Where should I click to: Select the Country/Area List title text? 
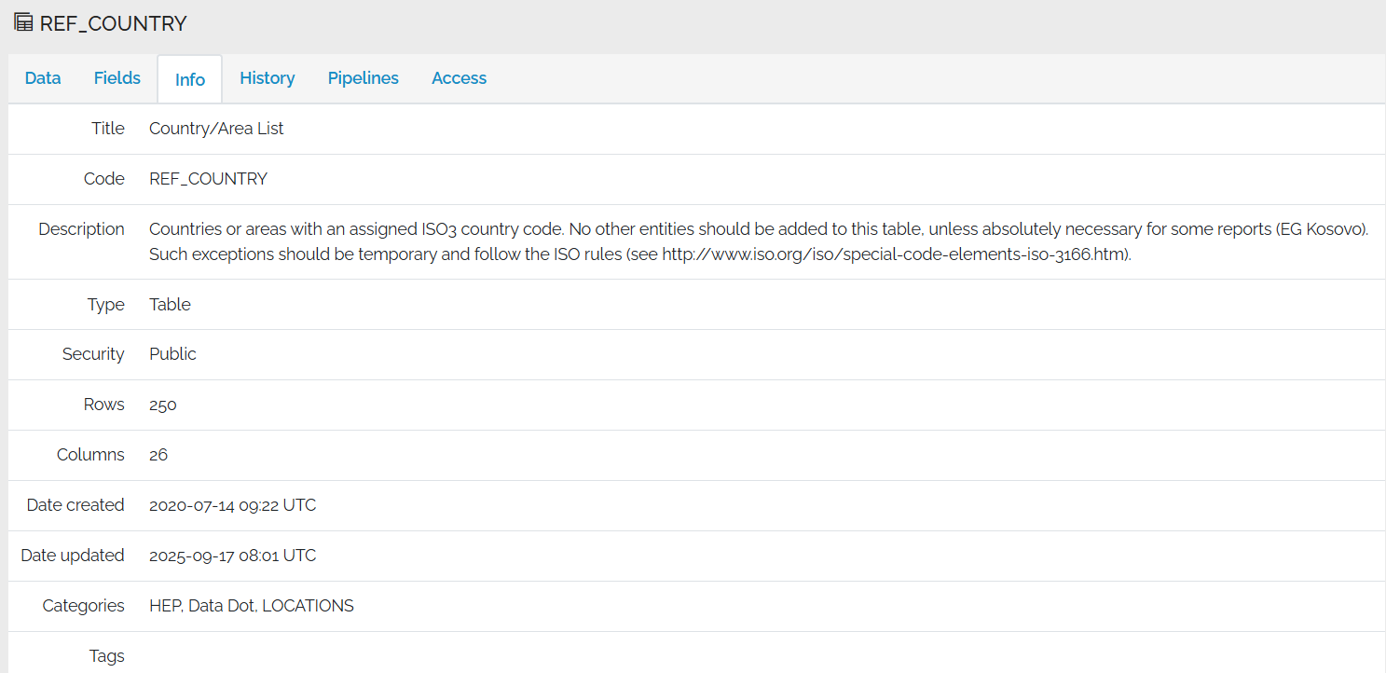click(x=216, y=129)
